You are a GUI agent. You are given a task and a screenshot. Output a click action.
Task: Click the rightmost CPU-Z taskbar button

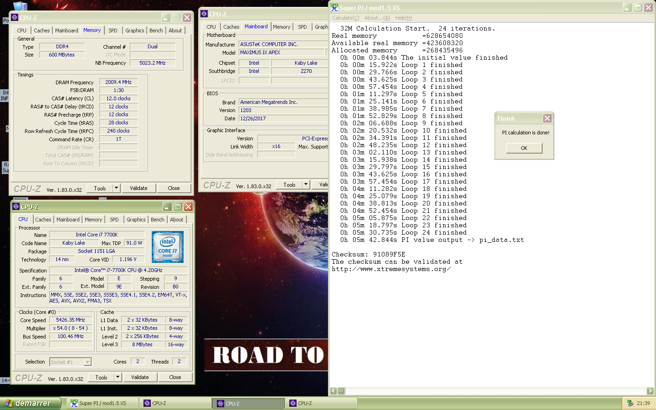[x=321, y=403]
